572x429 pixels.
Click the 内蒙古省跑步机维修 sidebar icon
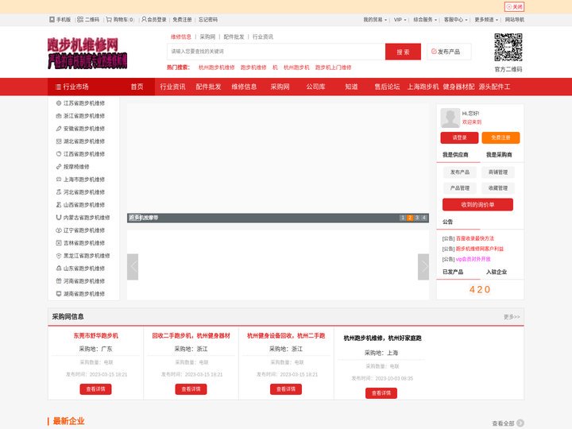click(58, 218)
